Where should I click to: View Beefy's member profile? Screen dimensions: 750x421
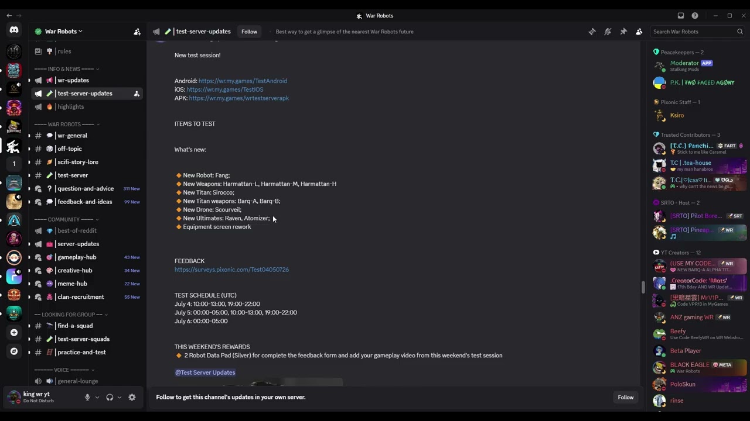pos(700,334)
